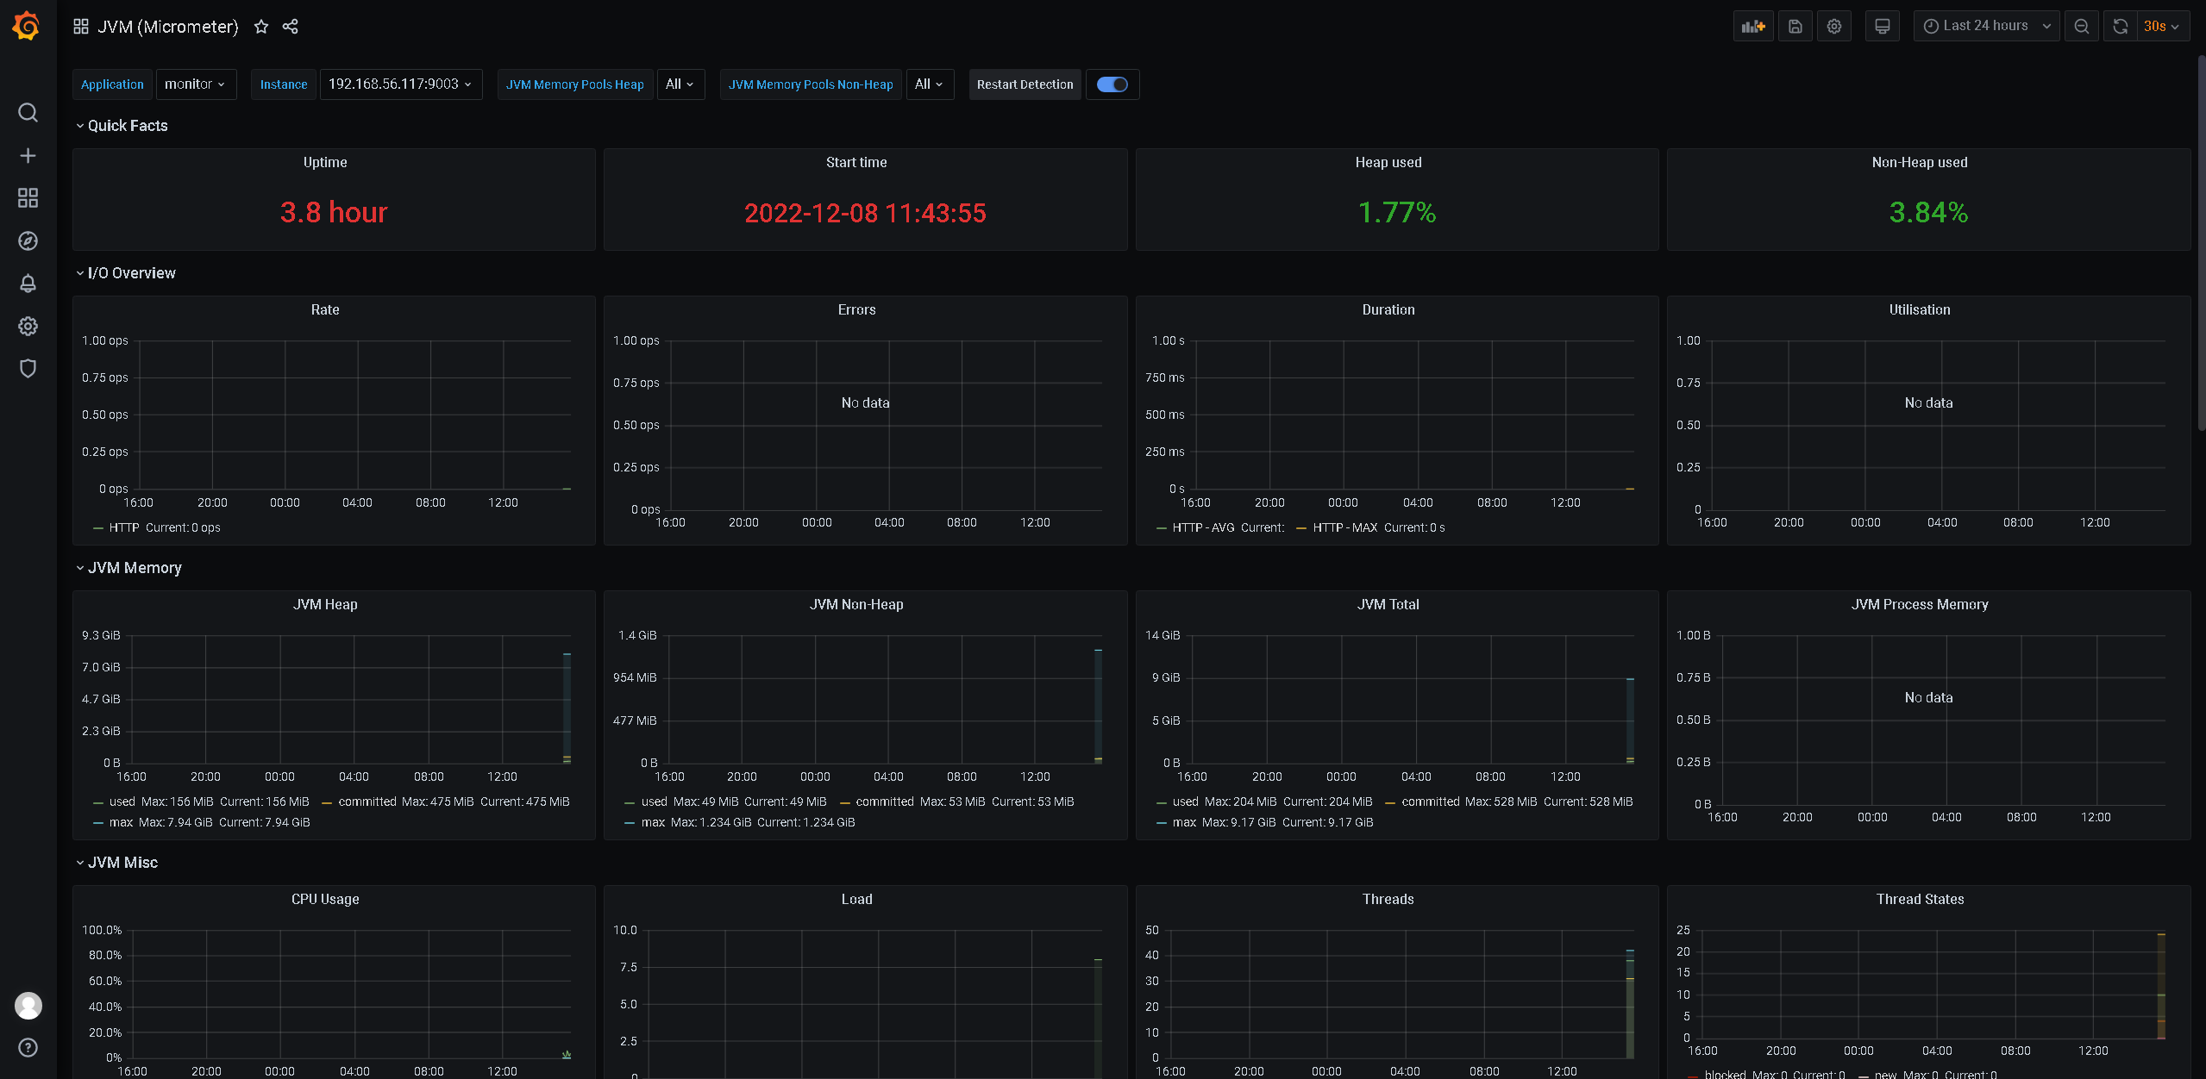
Task: Open the JVM Process Memory panel title menu
Action: 1920,605
